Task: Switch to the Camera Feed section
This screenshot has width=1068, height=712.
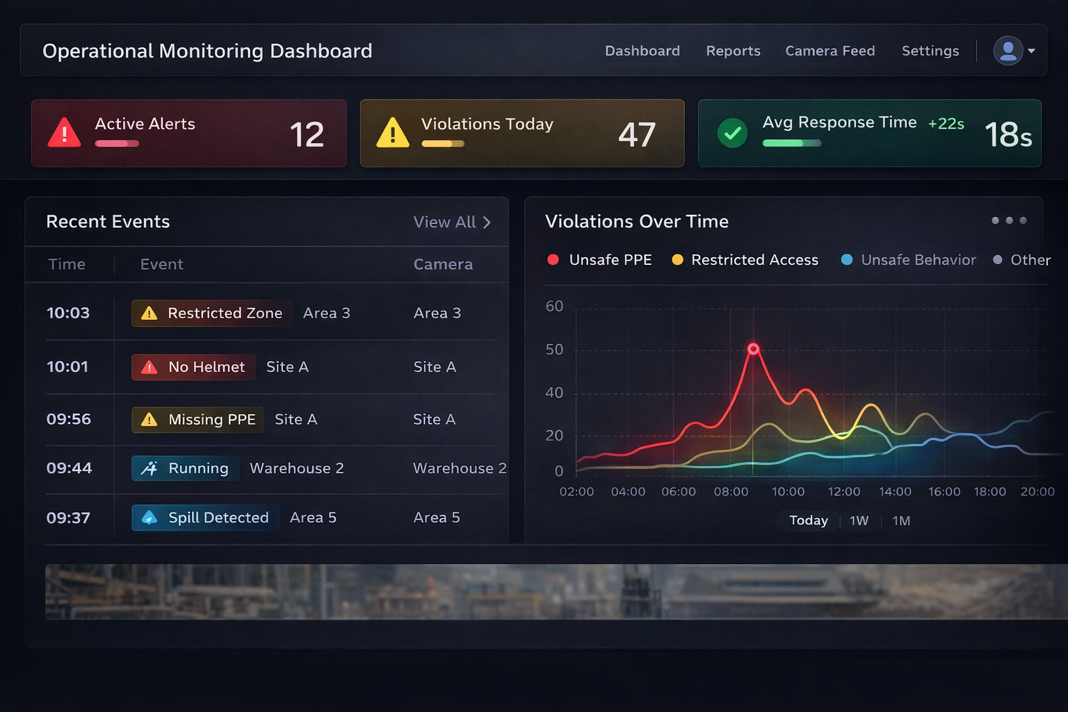Action: click(x=830, y=51)
